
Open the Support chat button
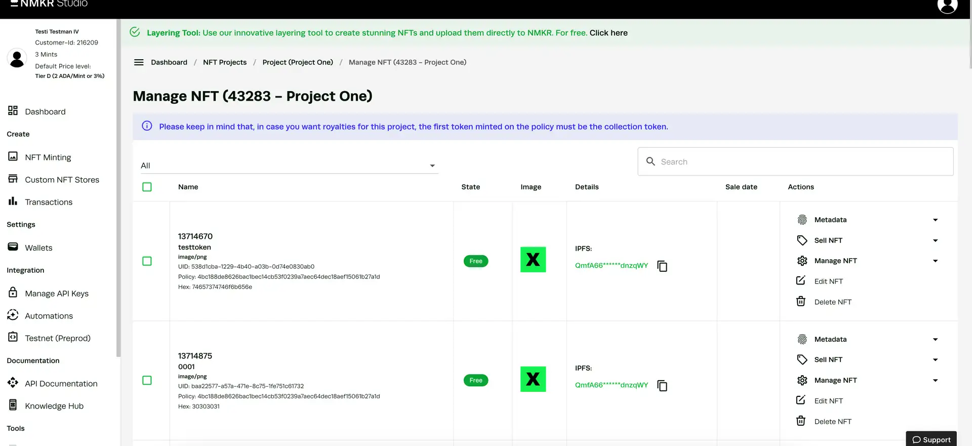click(931, 439)
